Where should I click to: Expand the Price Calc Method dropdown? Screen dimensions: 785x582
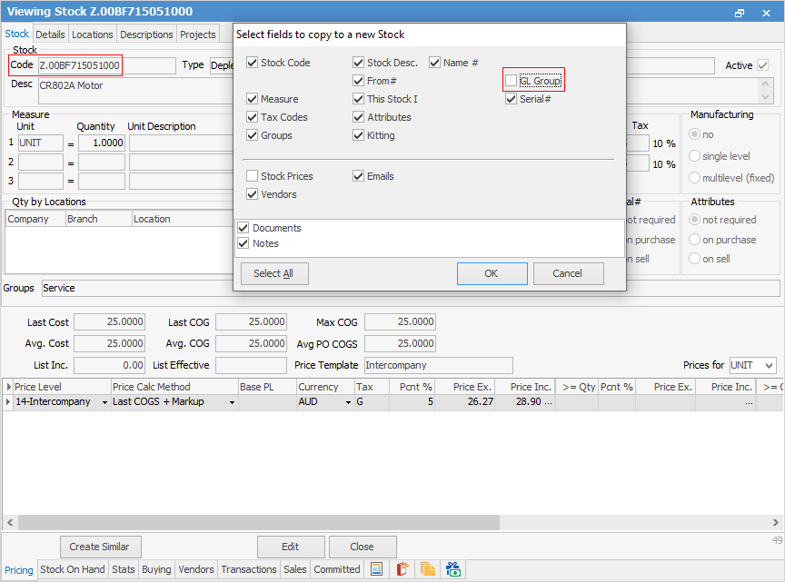pos(231,402)
